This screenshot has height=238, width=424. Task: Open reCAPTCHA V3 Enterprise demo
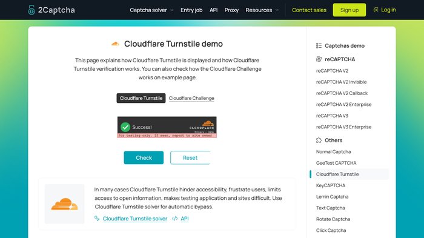coord(343,127)
